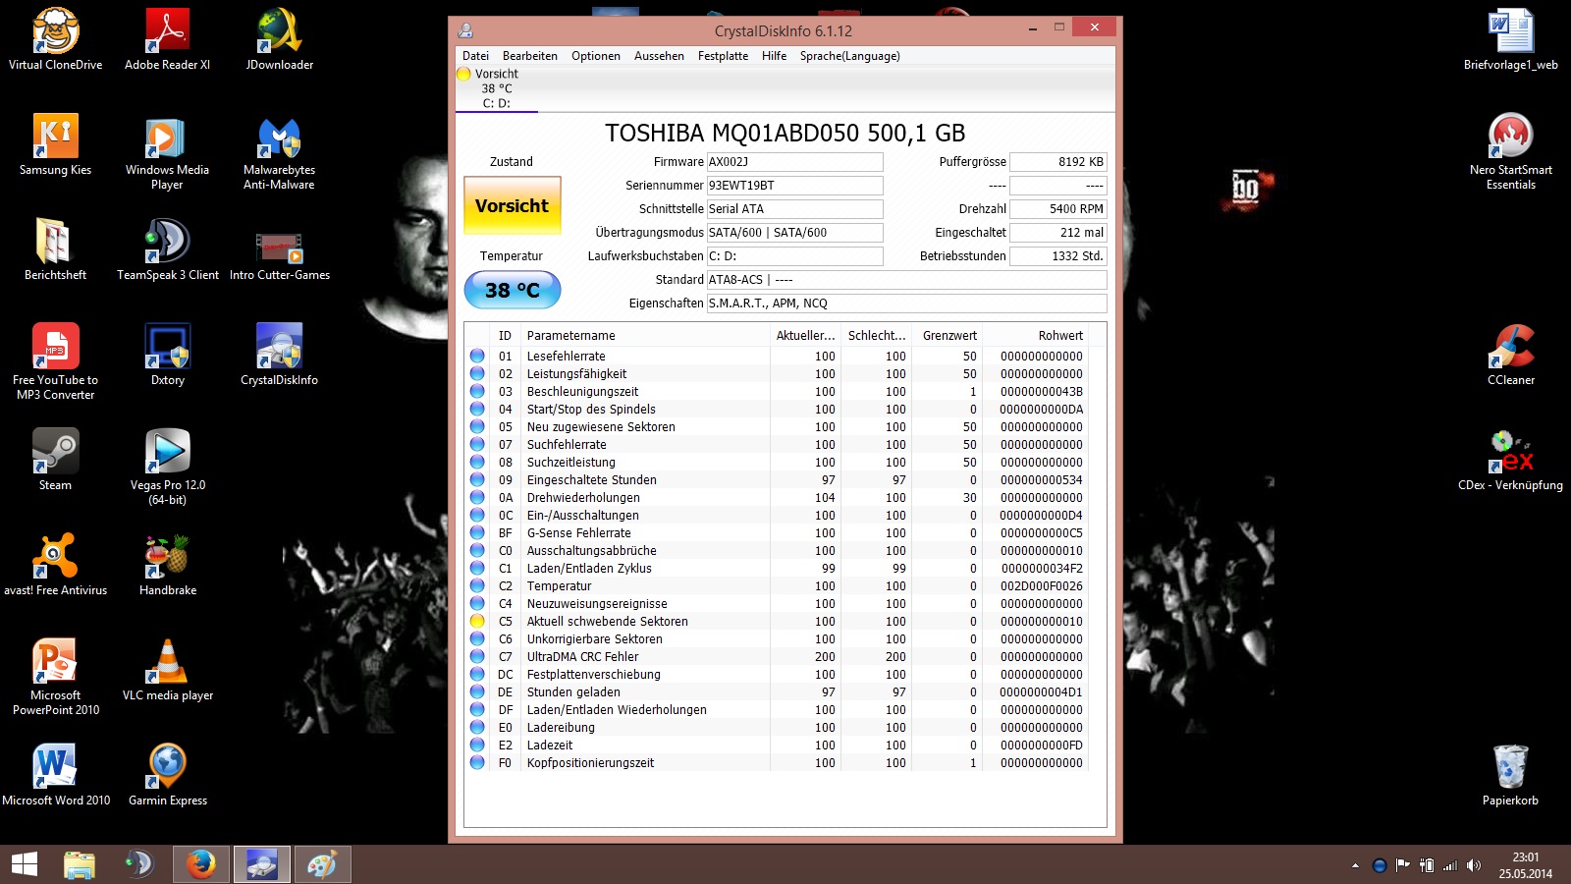Open File Explorer from the taskbar
This screenshot has width=1571, height=884.
pos(80,864)
